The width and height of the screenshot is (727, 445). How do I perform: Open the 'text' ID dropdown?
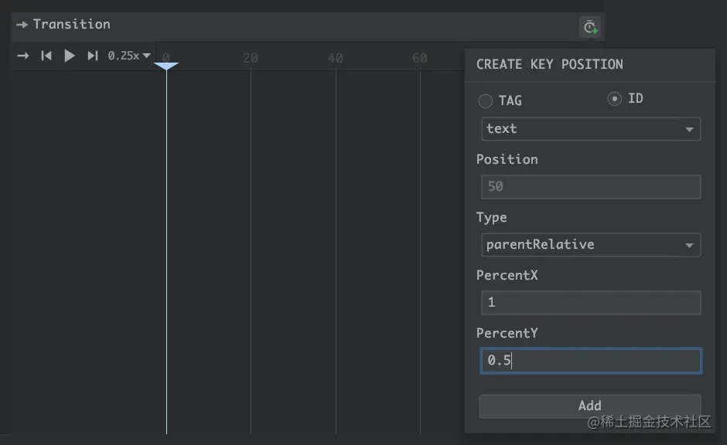(591, 129)
